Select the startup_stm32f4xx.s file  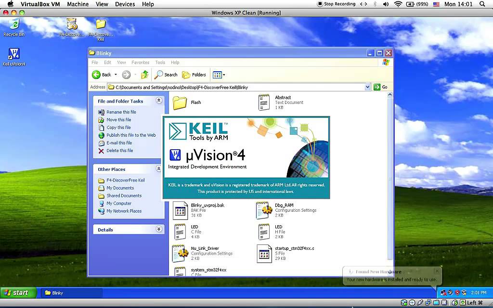pos(285,253)
